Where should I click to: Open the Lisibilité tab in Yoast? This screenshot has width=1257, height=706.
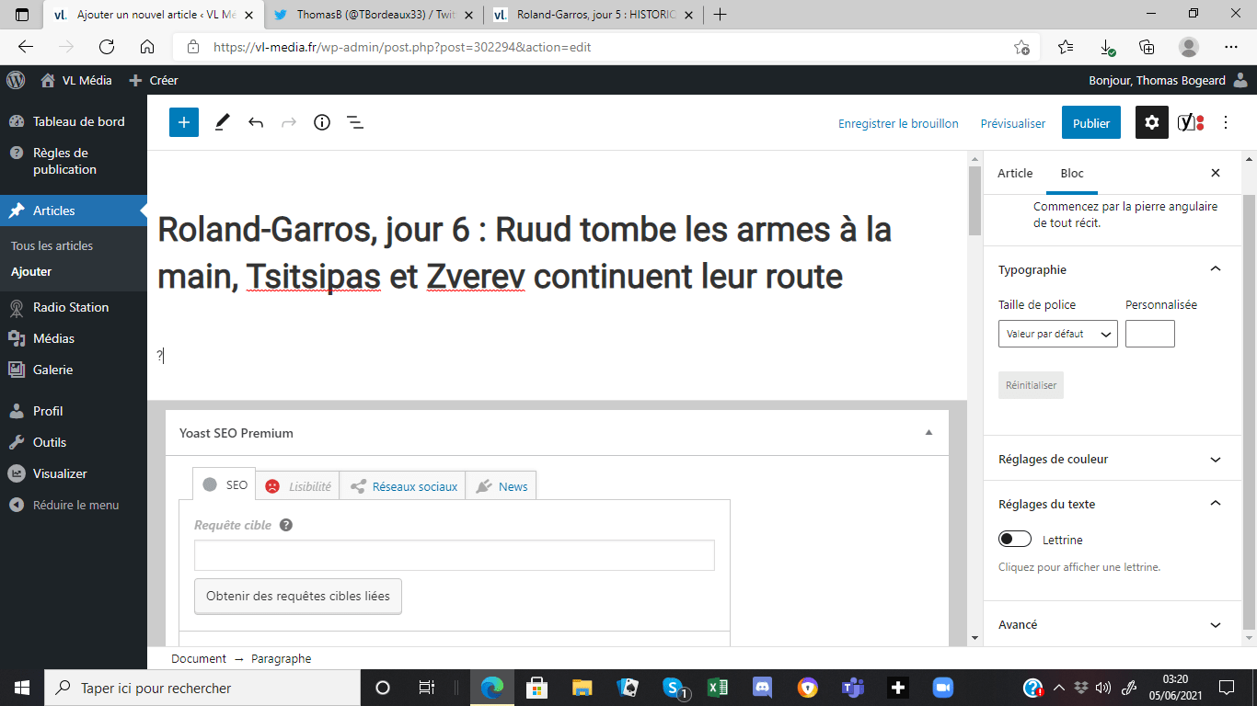(299, 486)
